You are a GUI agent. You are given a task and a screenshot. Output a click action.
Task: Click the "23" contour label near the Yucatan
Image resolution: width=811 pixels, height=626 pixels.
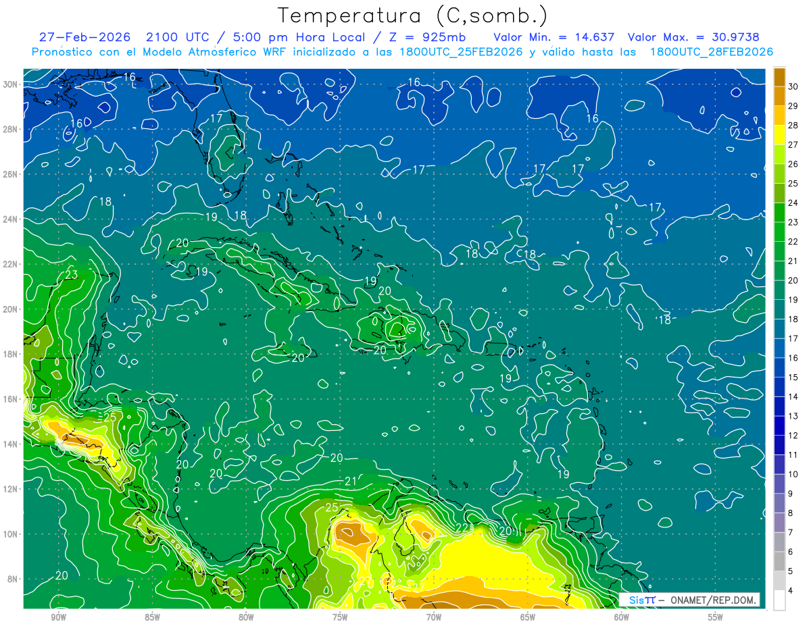pos(72,275)
